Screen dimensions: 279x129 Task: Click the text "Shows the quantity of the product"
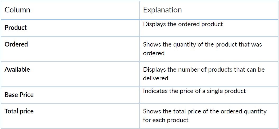187,44
